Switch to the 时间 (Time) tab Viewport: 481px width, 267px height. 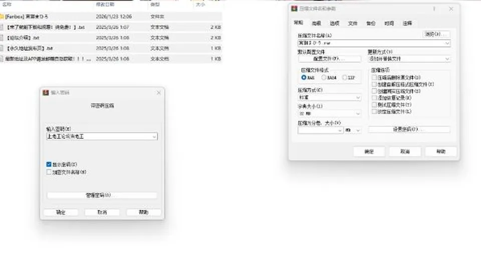coord(389,24)
